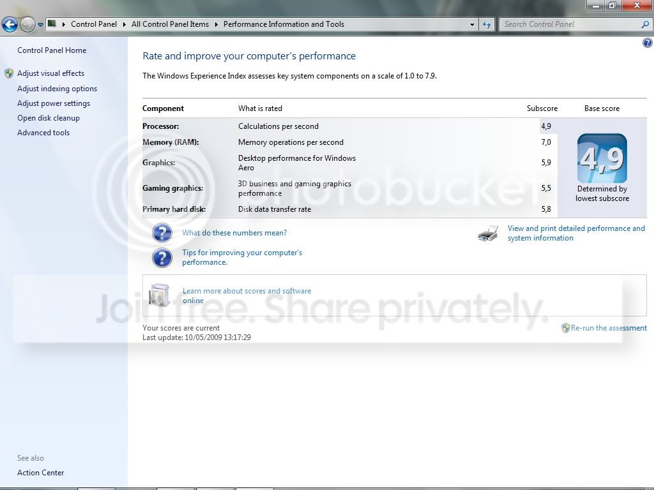Click the printer icon for detailed performance info

(x=488, y=234)
